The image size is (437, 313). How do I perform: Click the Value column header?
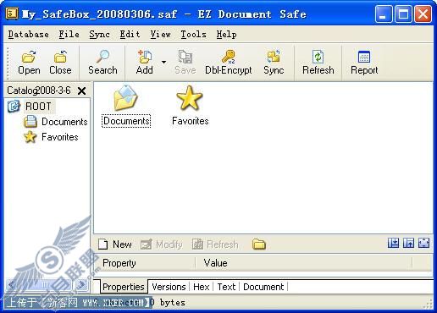[x=304, y=263]
